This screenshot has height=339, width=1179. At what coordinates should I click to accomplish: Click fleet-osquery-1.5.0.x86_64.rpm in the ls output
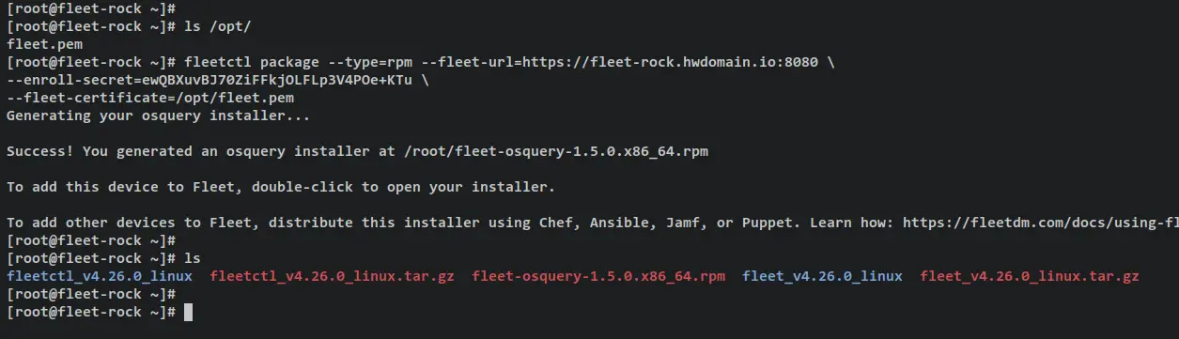coord(599,276)
